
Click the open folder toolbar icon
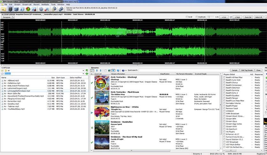(x=4, y=9)
